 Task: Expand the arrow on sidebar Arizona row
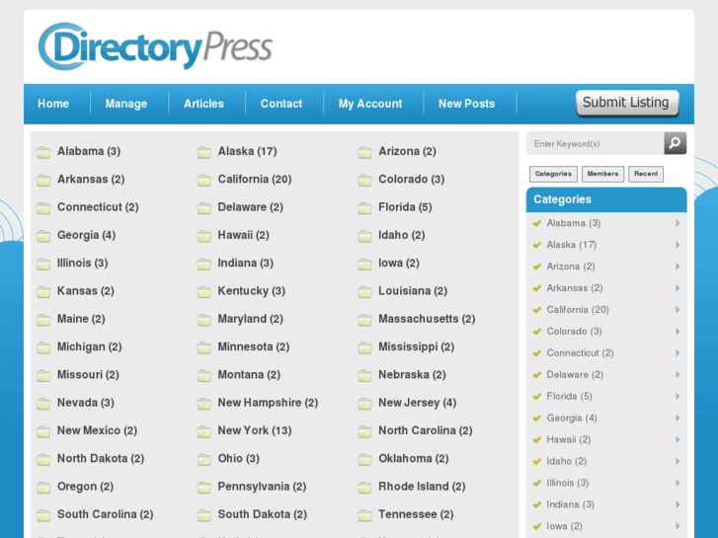(678, 266)
